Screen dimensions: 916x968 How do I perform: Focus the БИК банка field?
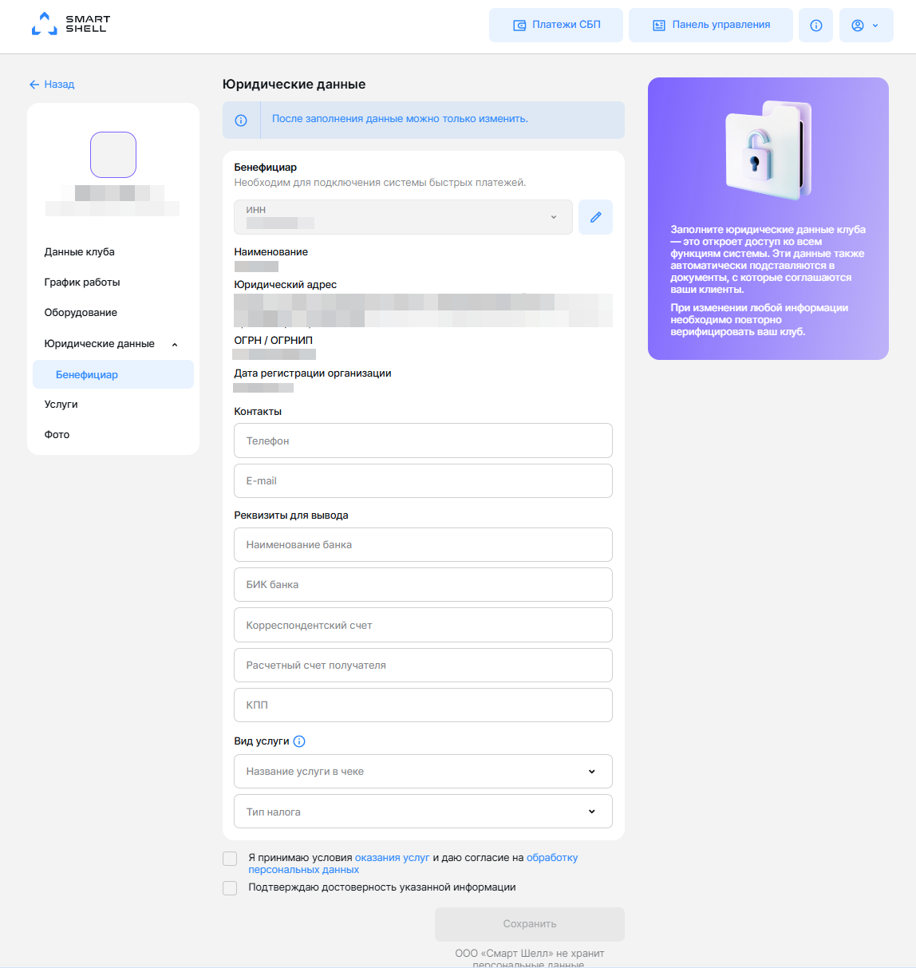[423, 584]
